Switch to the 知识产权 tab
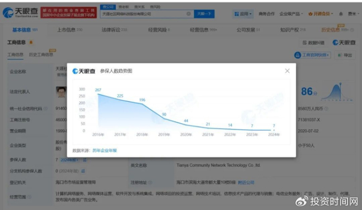Viewport: 362px width, 210px height. pos(293,29)
